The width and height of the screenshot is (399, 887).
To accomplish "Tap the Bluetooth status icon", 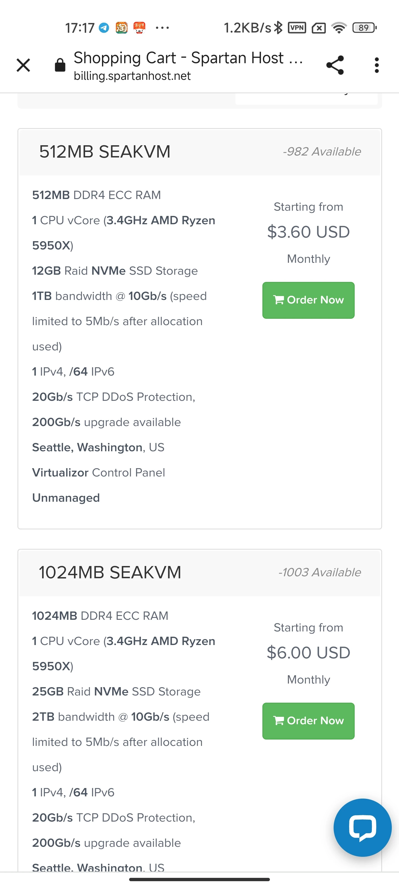I will tap(278, 27).
